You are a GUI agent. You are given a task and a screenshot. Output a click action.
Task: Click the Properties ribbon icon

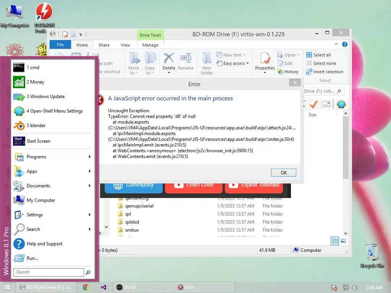[265, 59]
